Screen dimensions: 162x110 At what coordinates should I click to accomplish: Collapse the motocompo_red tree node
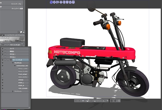point(15,66)
